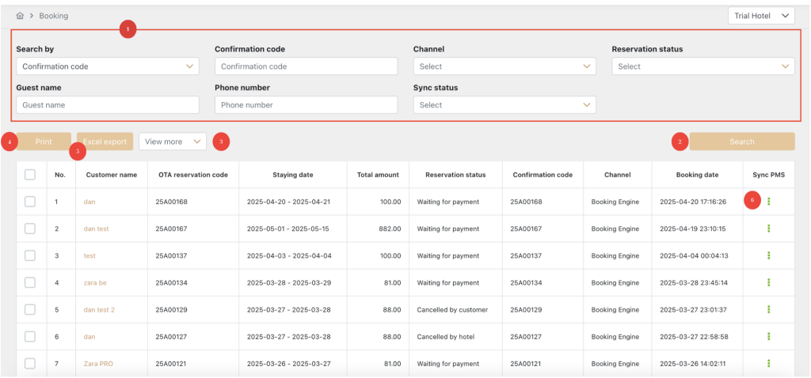
Task: Open sync actions for booking 25A00127
Action: click(x=768, y=336)
